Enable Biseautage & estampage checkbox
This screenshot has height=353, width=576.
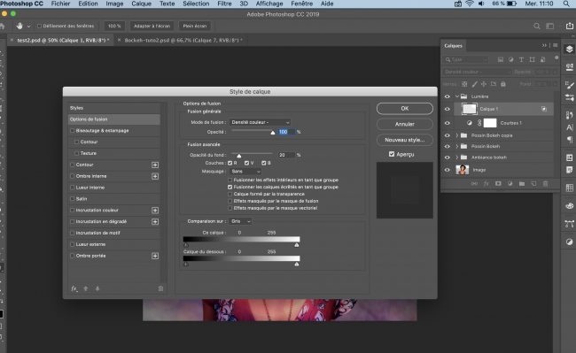(72, 131)
